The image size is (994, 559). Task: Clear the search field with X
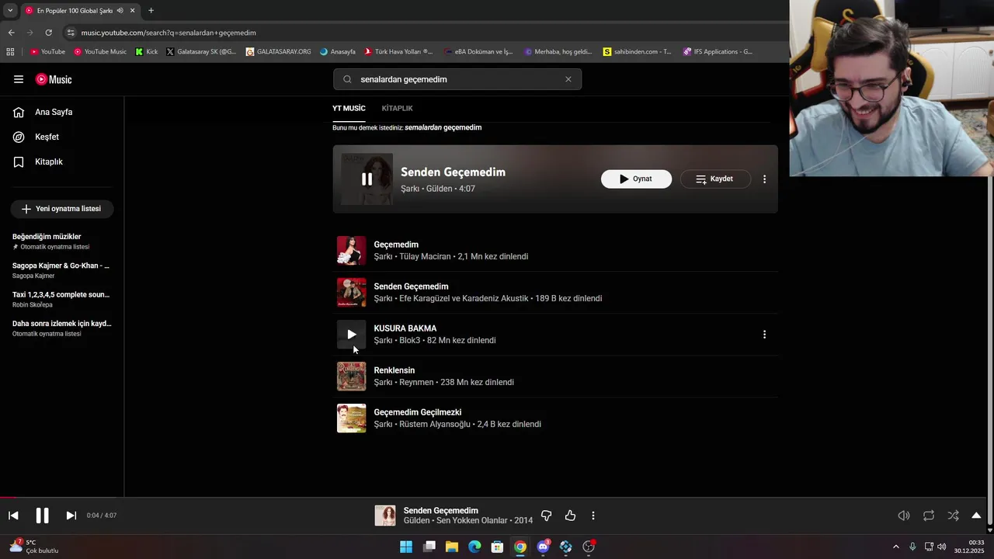point(568,79)
